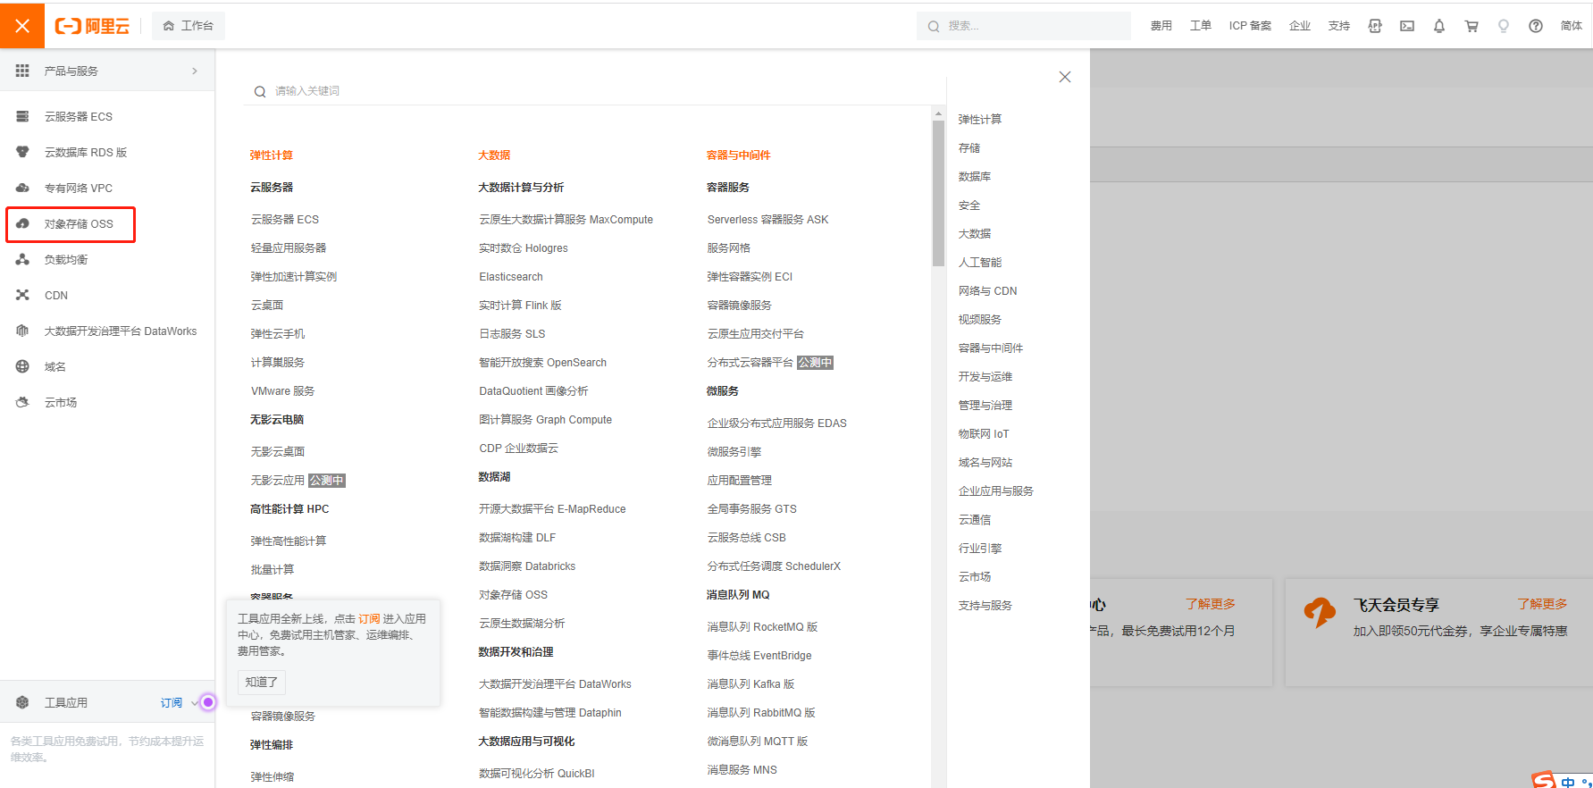Open 数据湖构建 DLF link
The width and height of the screenshot is (1593, 788).
pyautogui.click(x=517, y=538)
